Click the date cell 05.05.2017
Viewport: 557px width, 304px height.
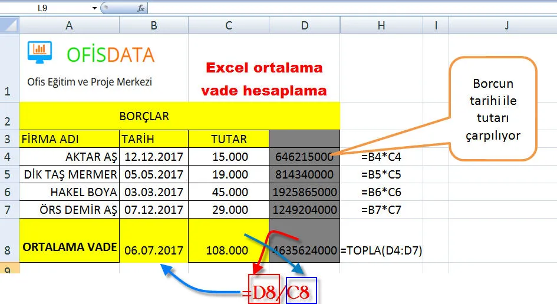click(x=154, y=174)
